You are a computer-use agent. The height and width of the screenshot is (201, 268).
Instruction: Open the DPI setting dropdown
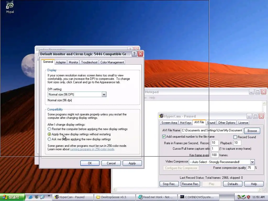click(x=104, y=94)
